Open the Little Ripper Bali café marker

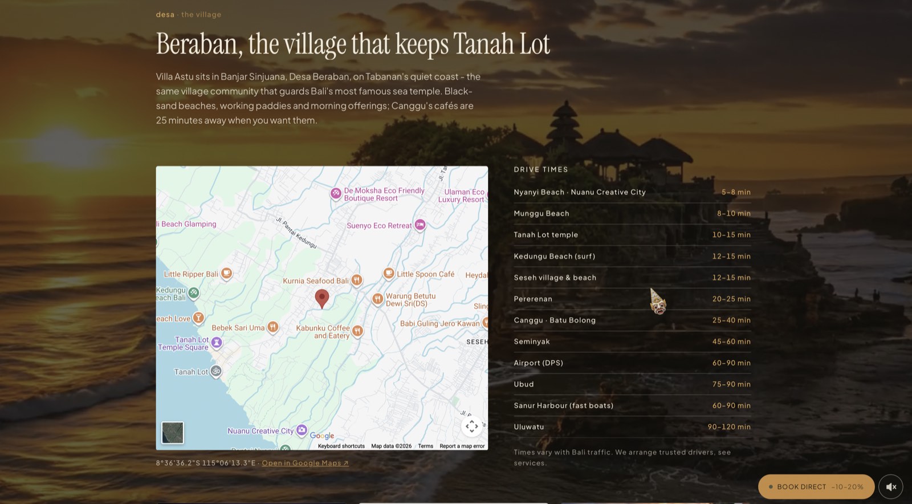click(x=226, y=273)
